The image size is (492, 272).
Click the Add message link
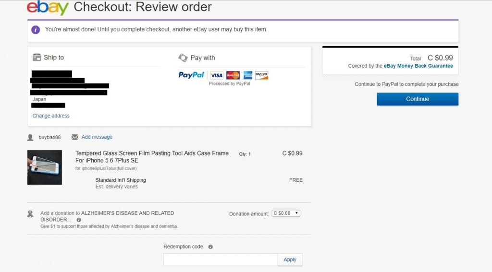point(97,137)
